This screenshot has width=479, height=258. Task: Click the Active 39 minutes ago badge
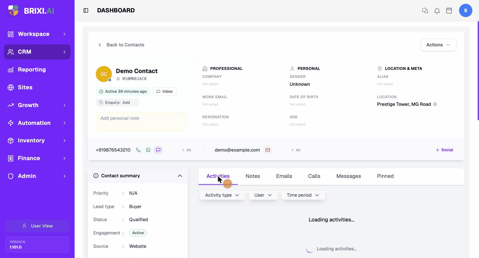tap(123, 92)
